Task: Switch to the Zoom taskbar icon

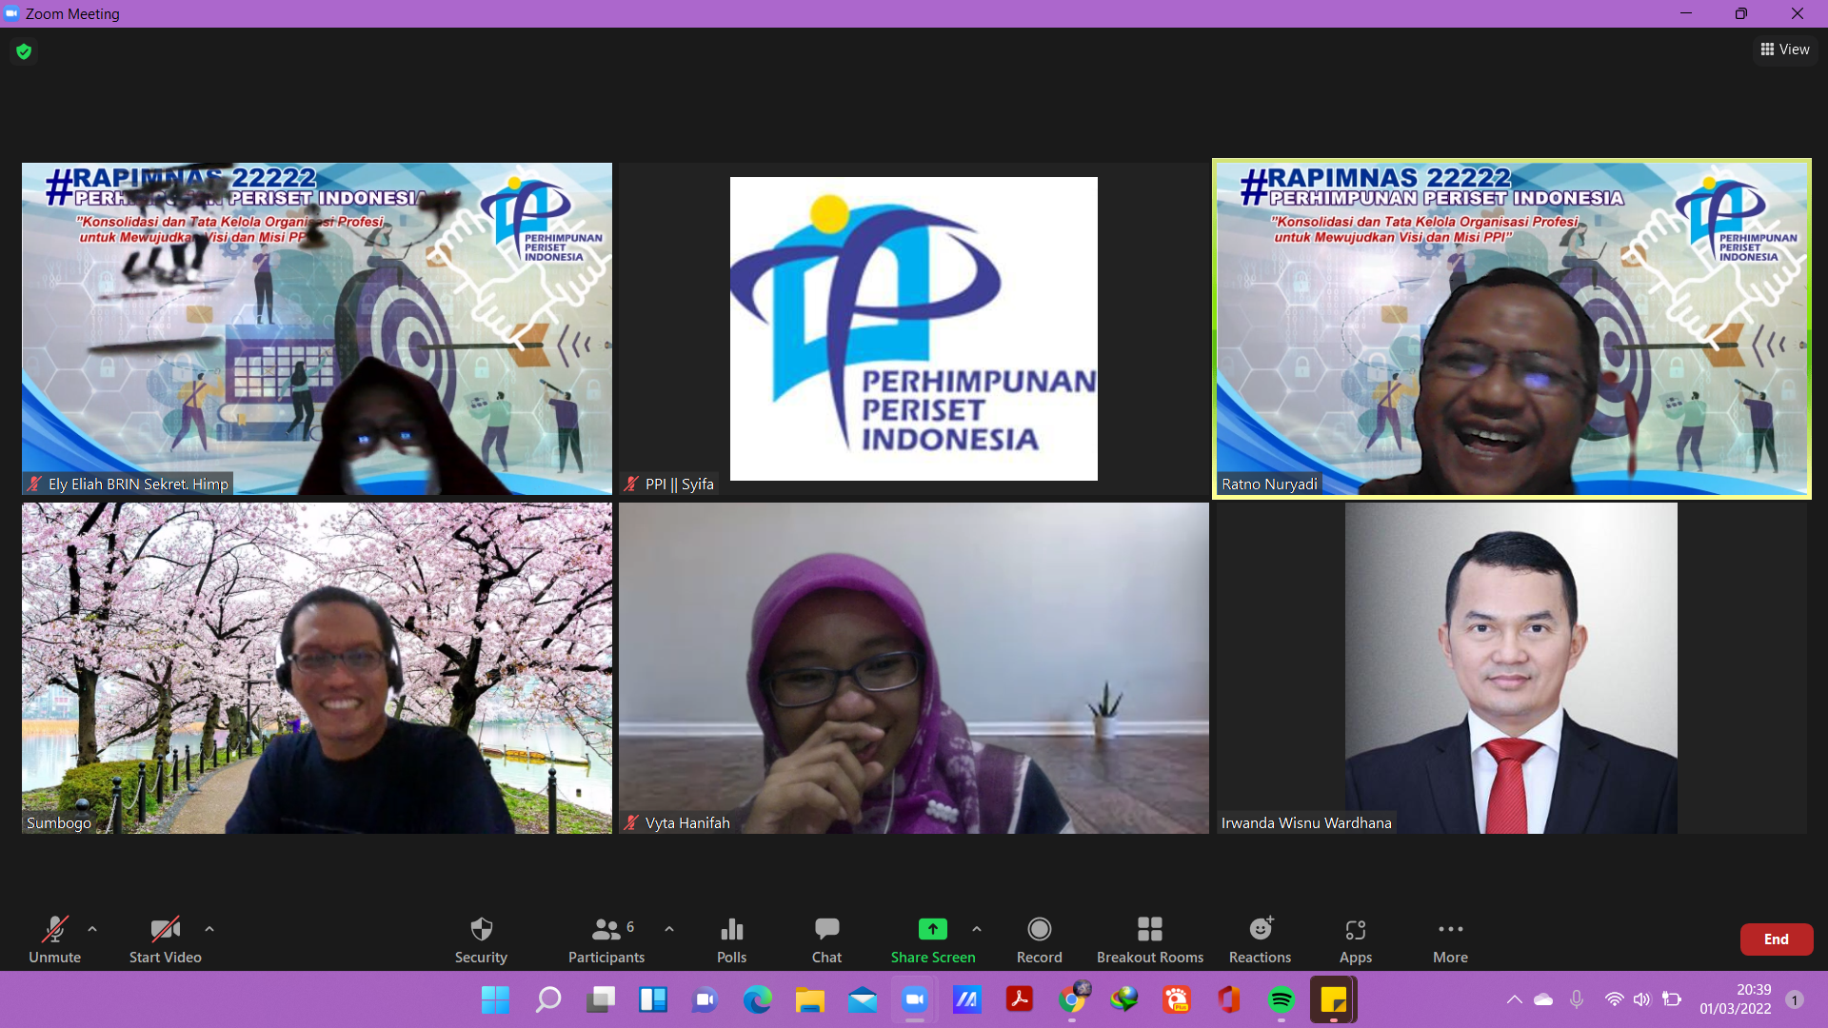Action: (x=915, y=999)
